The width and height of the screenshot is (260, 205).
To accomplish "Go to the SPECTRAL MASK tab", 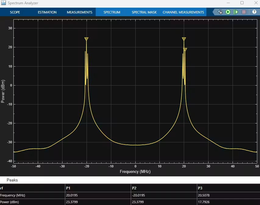I will pos(144,12).
